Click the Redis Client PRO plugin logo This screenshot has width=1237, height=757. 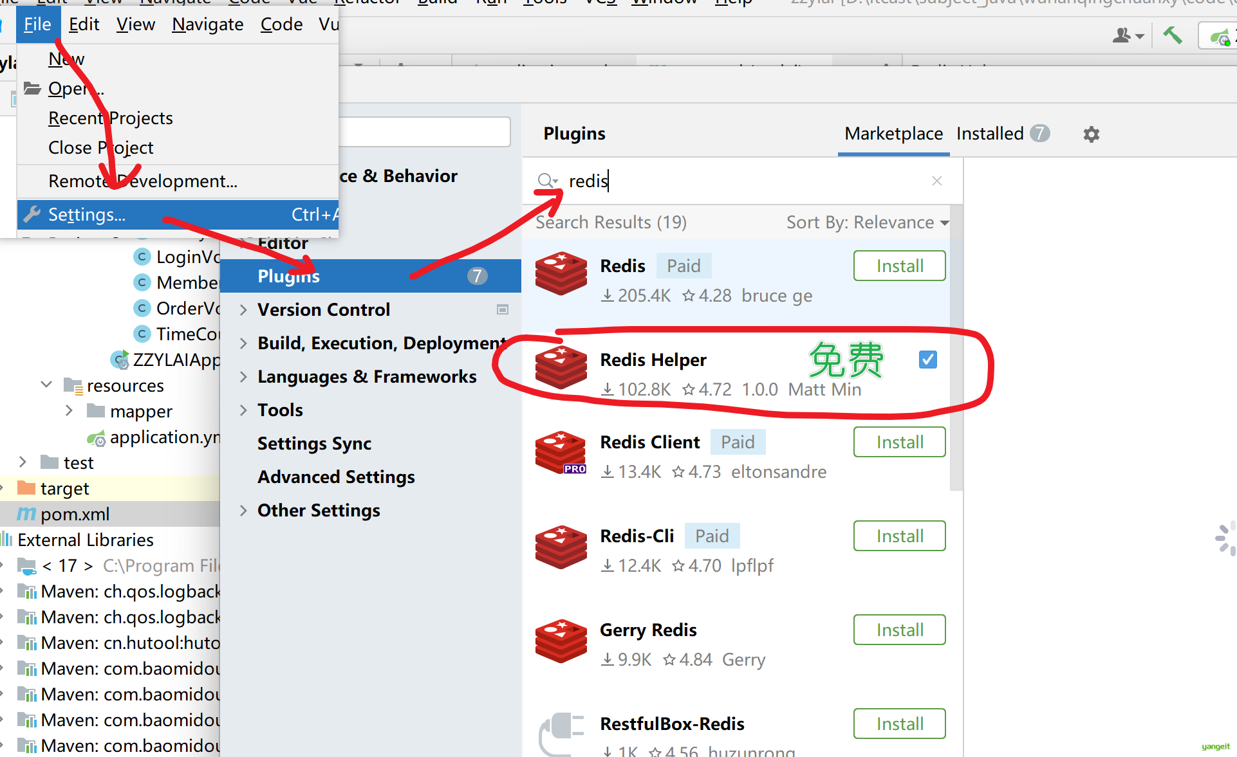click(561, 452)
